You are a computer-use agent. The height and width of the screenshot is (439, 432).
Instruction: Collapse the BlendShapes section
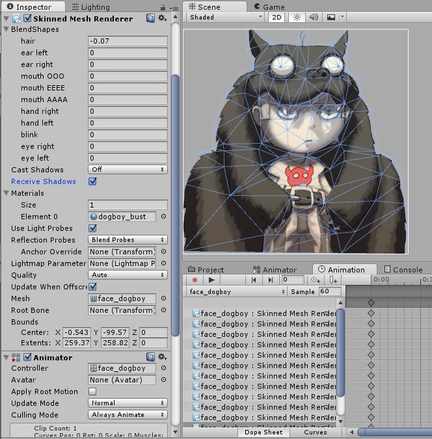pyautogui.click(x=6, y=29)
